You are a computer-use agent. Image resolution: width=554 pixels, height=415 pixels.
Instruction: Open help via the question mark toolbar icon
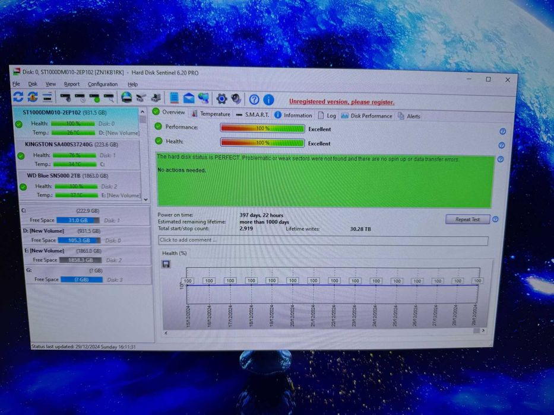coord(254,100)
